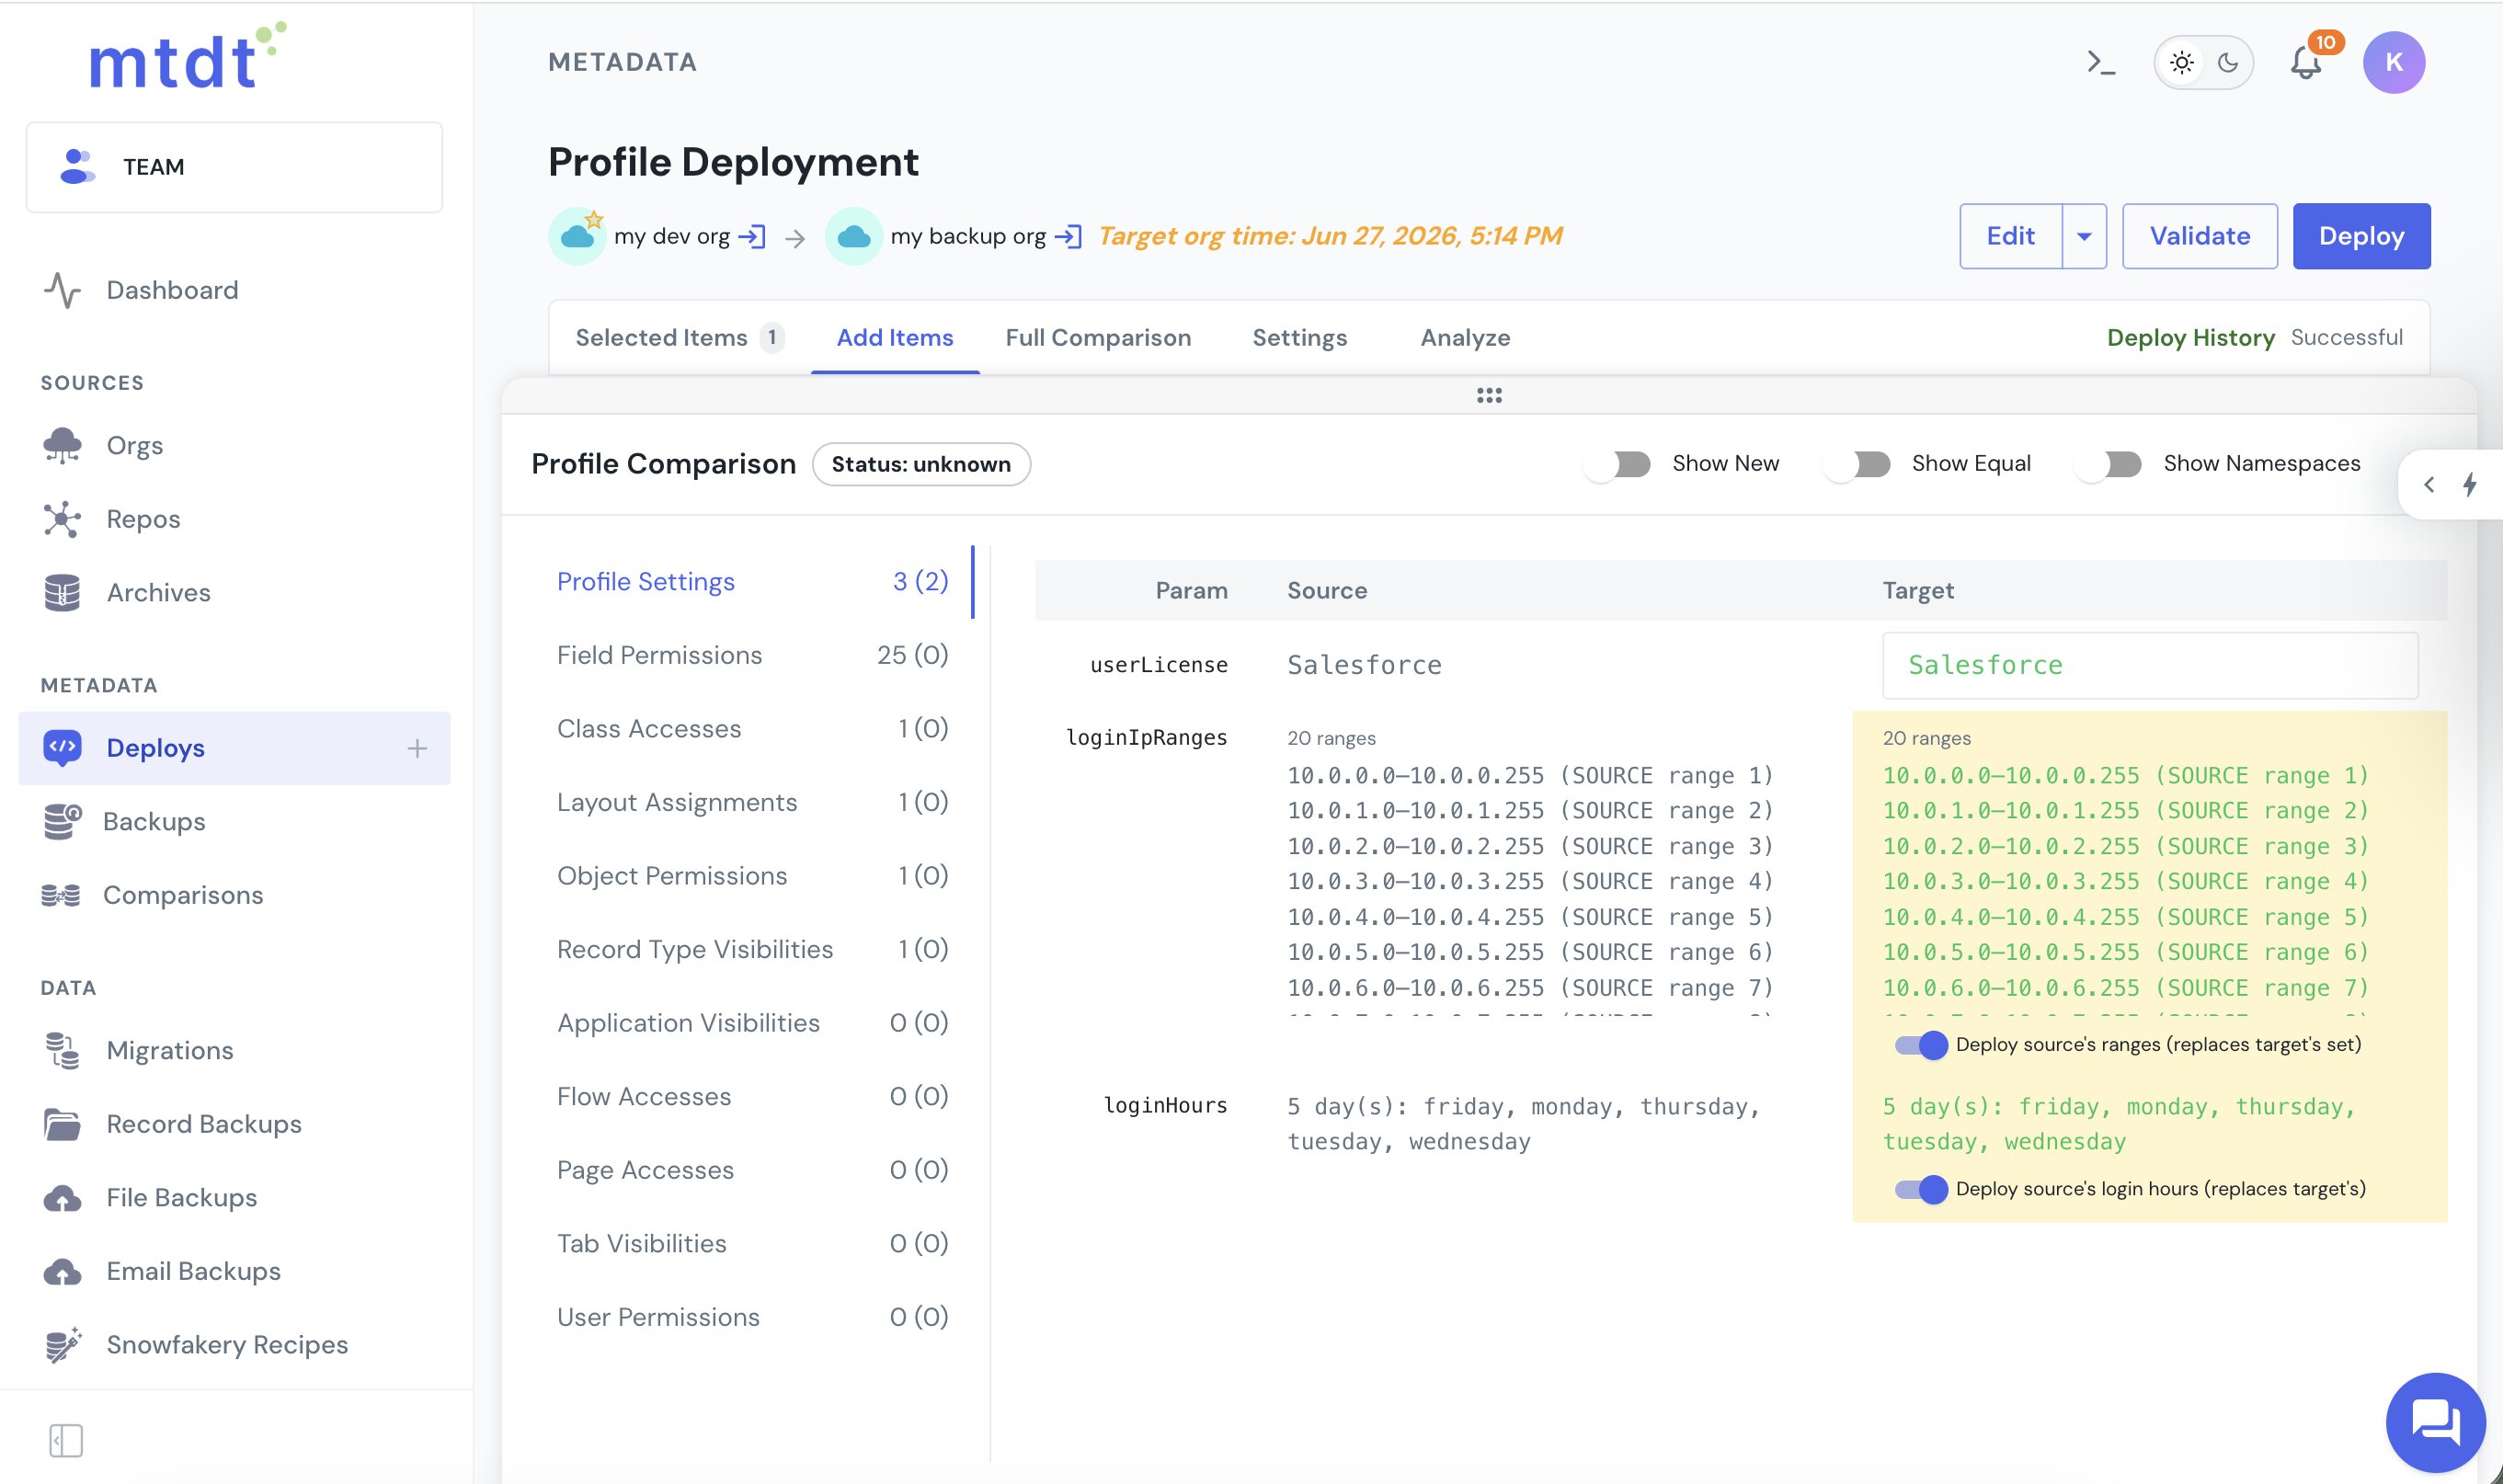Viewport: 2503px width, 1484px height.
Task: Click the Archives database icon
Action: coord(62,593)
